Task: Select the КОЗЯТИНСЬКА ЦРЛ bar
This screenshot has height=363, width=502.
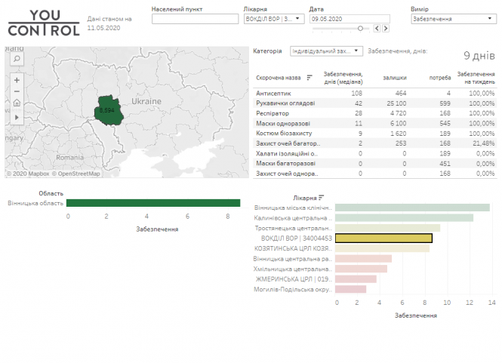Action: click(x=382, y=248)
